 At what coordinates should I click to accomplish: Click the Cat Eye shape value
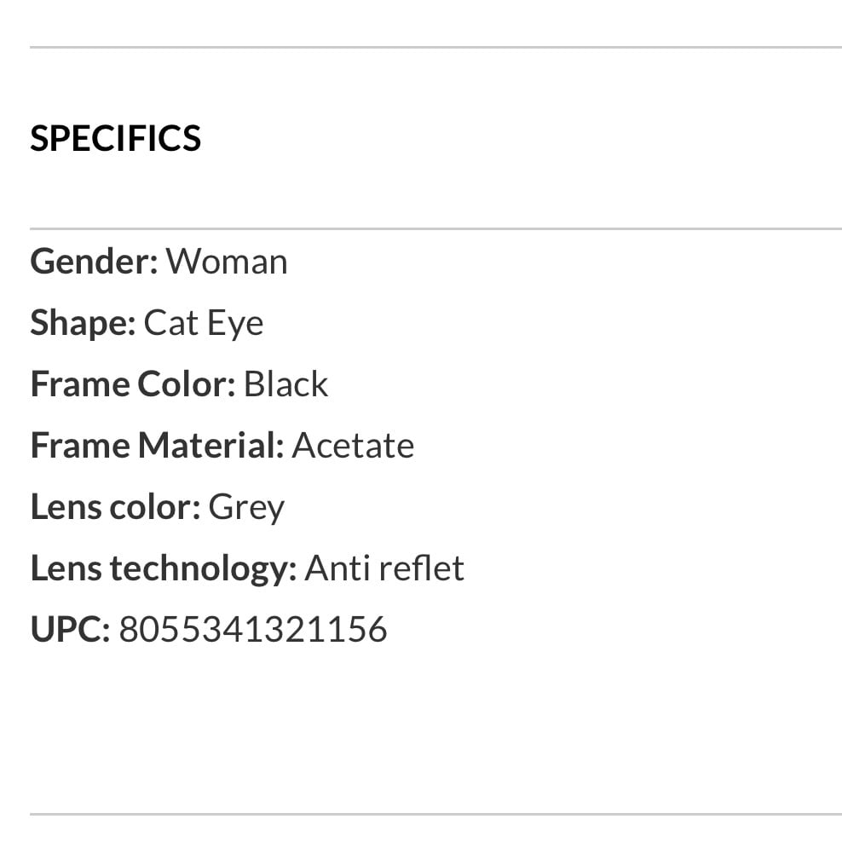pos(204,323)
